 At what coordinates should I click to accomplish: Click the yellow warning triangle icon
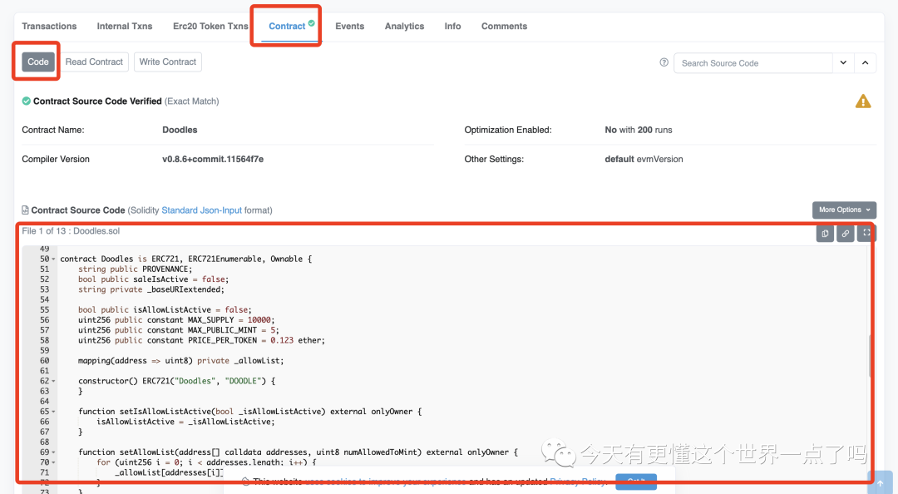tap(863, 101)
